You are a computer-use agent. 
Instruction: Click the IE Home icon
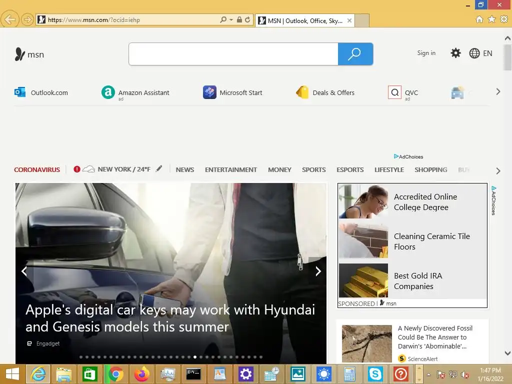tap(479, 19)
